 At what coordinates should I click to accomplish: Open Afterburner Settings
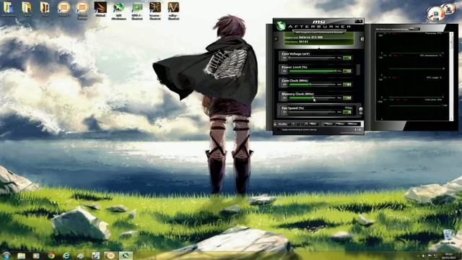tap(352, 124)
